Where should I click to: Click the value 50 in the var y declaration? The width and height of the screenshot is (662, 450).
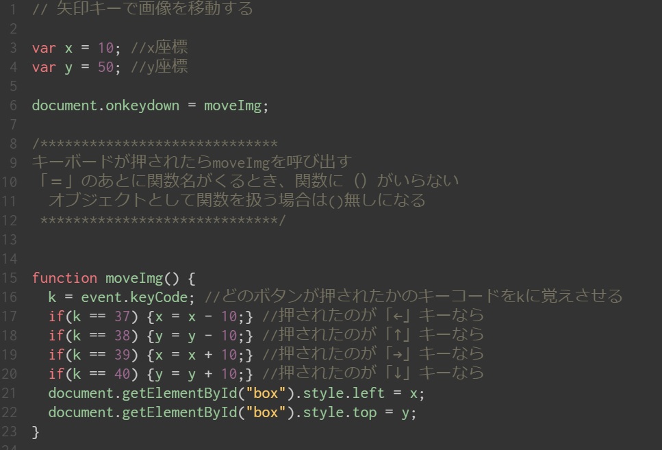coord(105,67)
